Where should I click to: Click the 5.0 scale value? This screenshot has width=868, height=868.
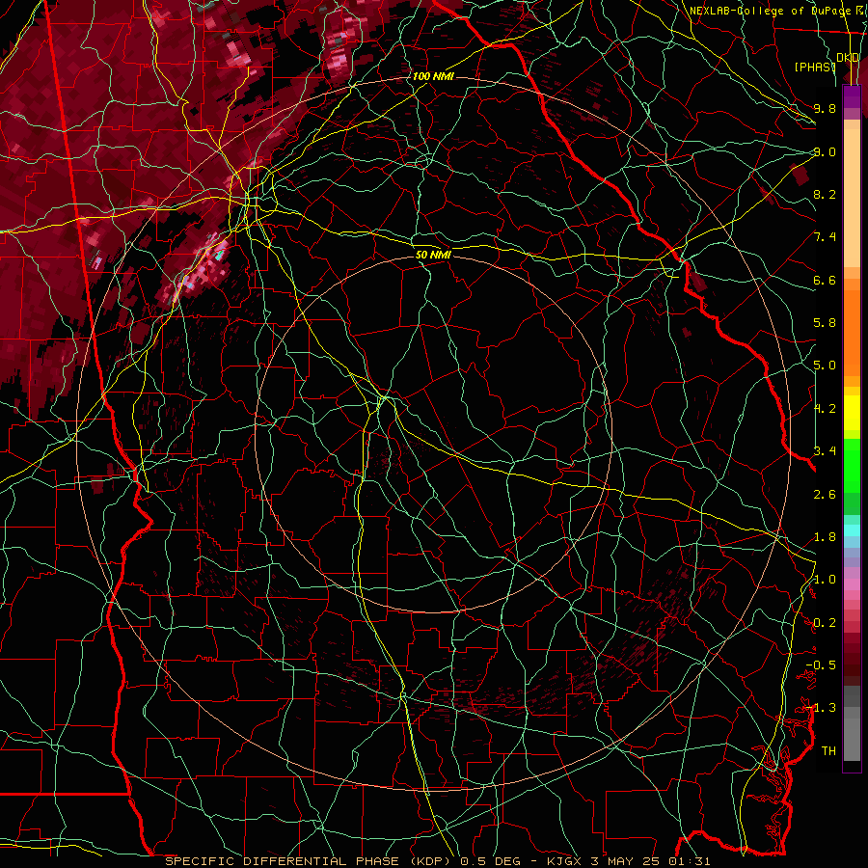[825, 366]
